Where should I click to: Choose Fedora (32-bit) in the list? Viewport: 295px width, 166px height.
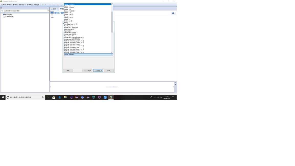87,23
